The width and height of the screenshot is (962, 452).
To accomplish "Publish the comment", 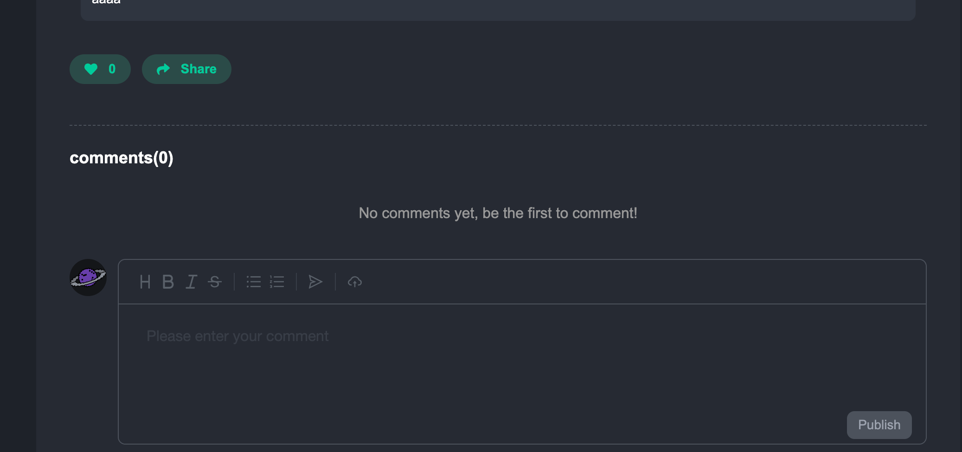I will click(879, 425).
